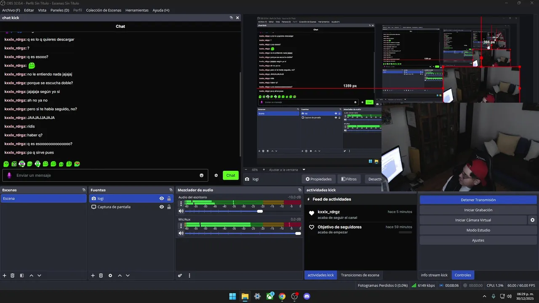Open Colección de Escenas menu

click(104, 10)
